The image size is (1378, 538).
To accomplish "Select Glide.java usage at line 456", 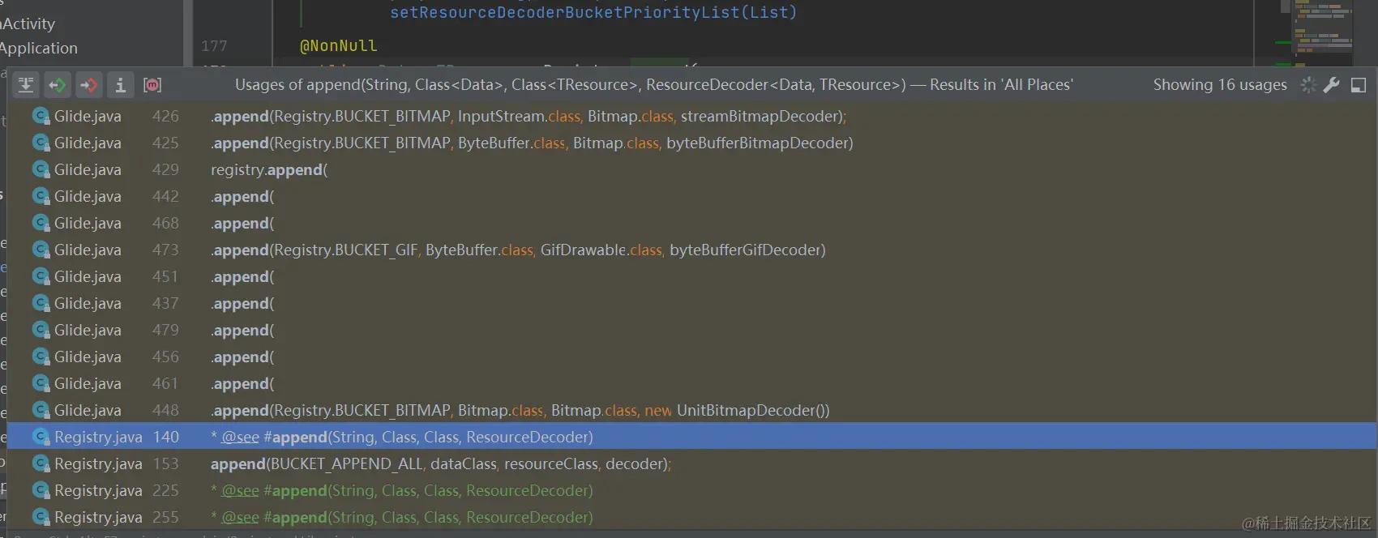I will pos(692,357).
